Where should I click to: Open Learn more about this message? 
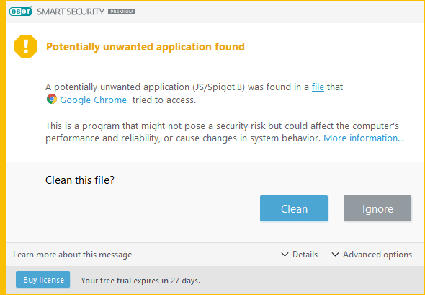(72, 255)
